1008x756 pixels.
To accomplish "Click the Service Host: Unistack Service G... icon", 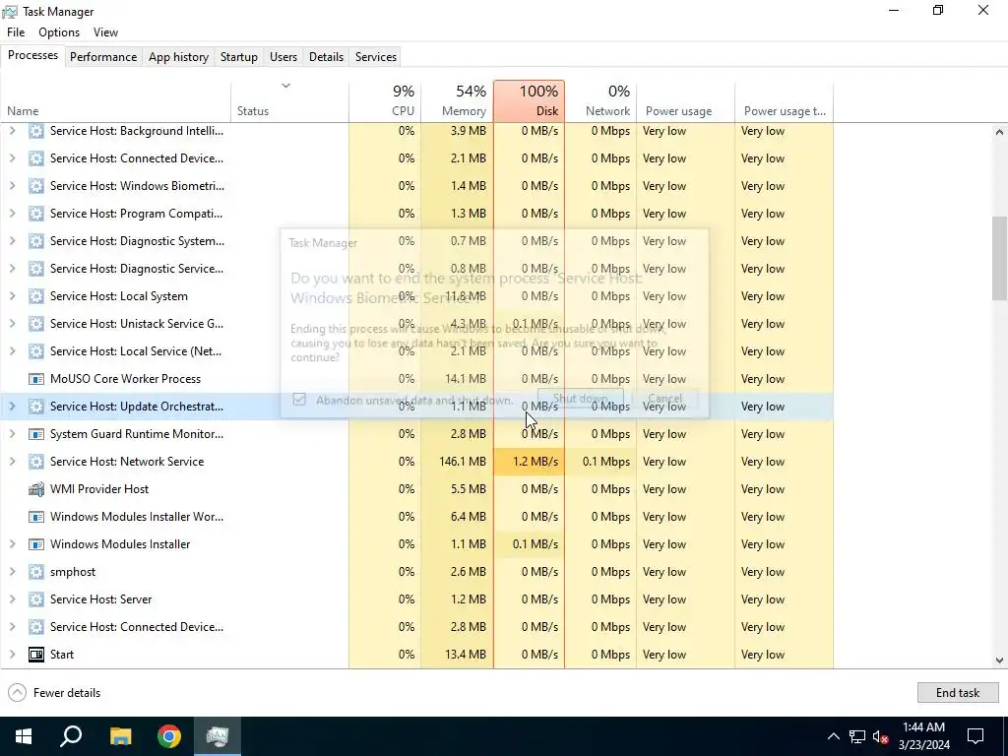I will [36, 323].
